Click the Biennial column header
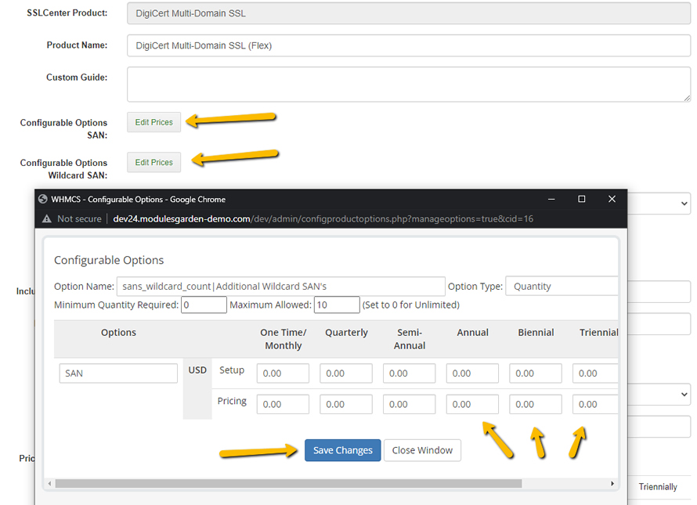 pos(536,333)
